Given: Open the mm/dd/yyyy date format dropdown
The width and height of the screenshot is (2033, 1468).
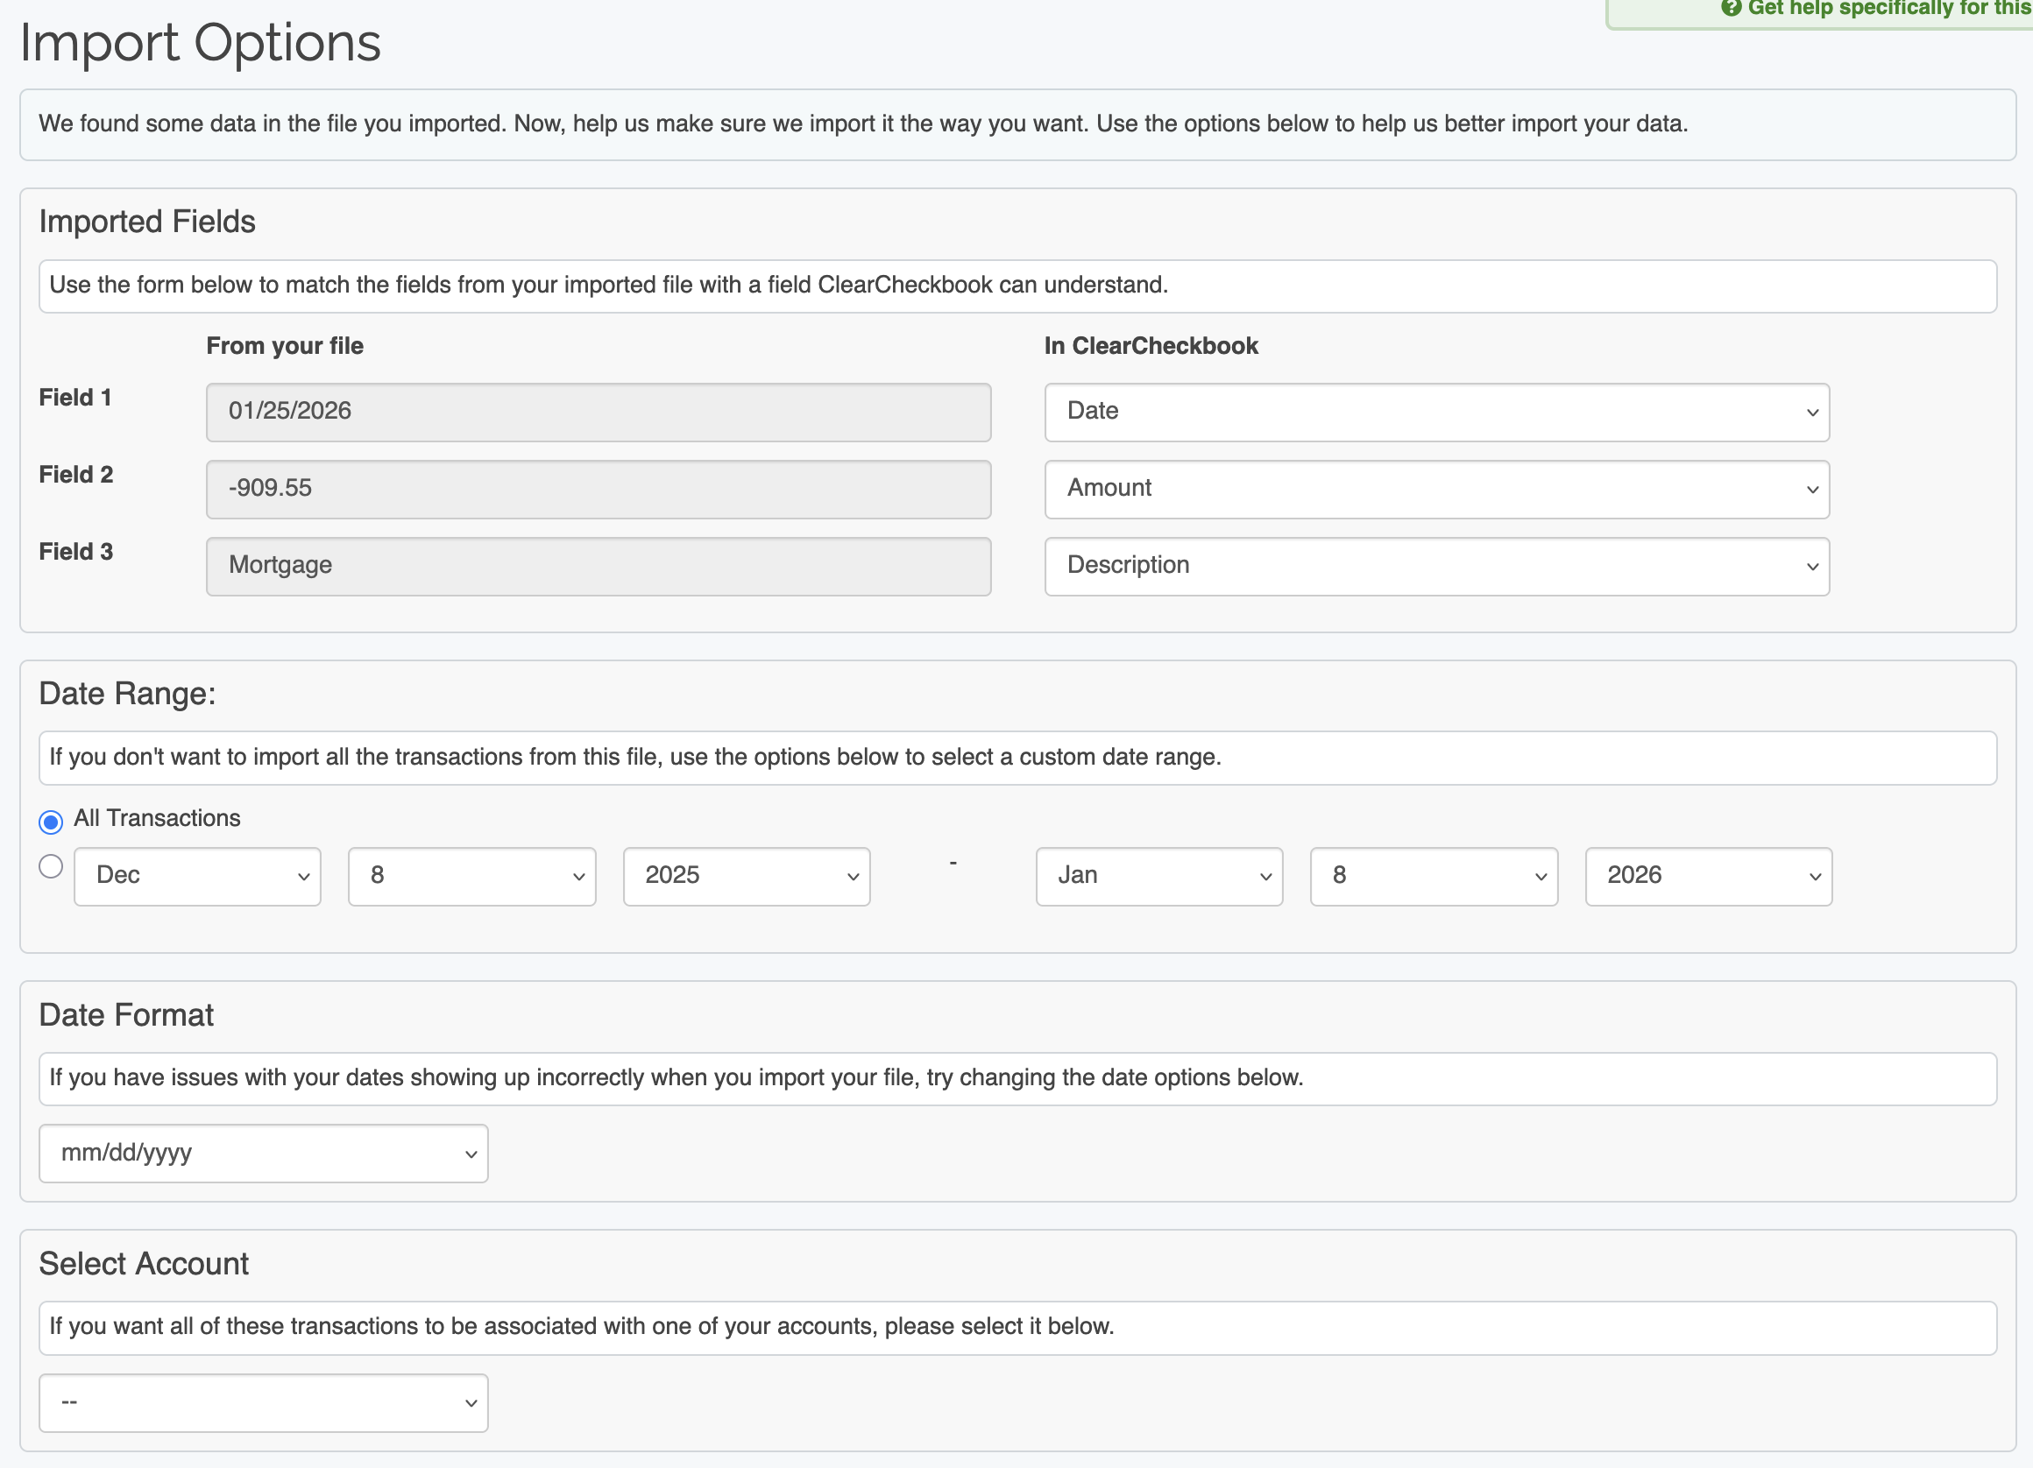Looking at the screenshot, I should point(264,1153).
